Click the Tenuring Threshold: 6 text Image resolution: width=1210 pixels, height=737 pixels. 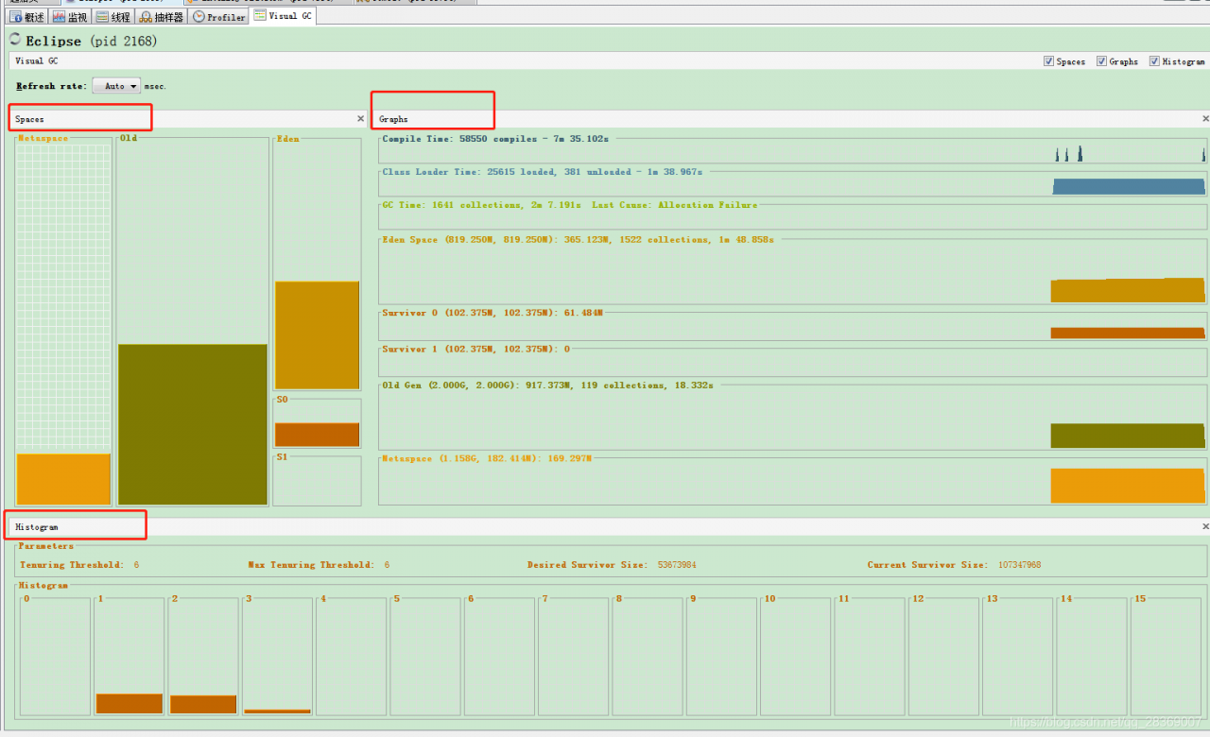click(x=79, y=565)
